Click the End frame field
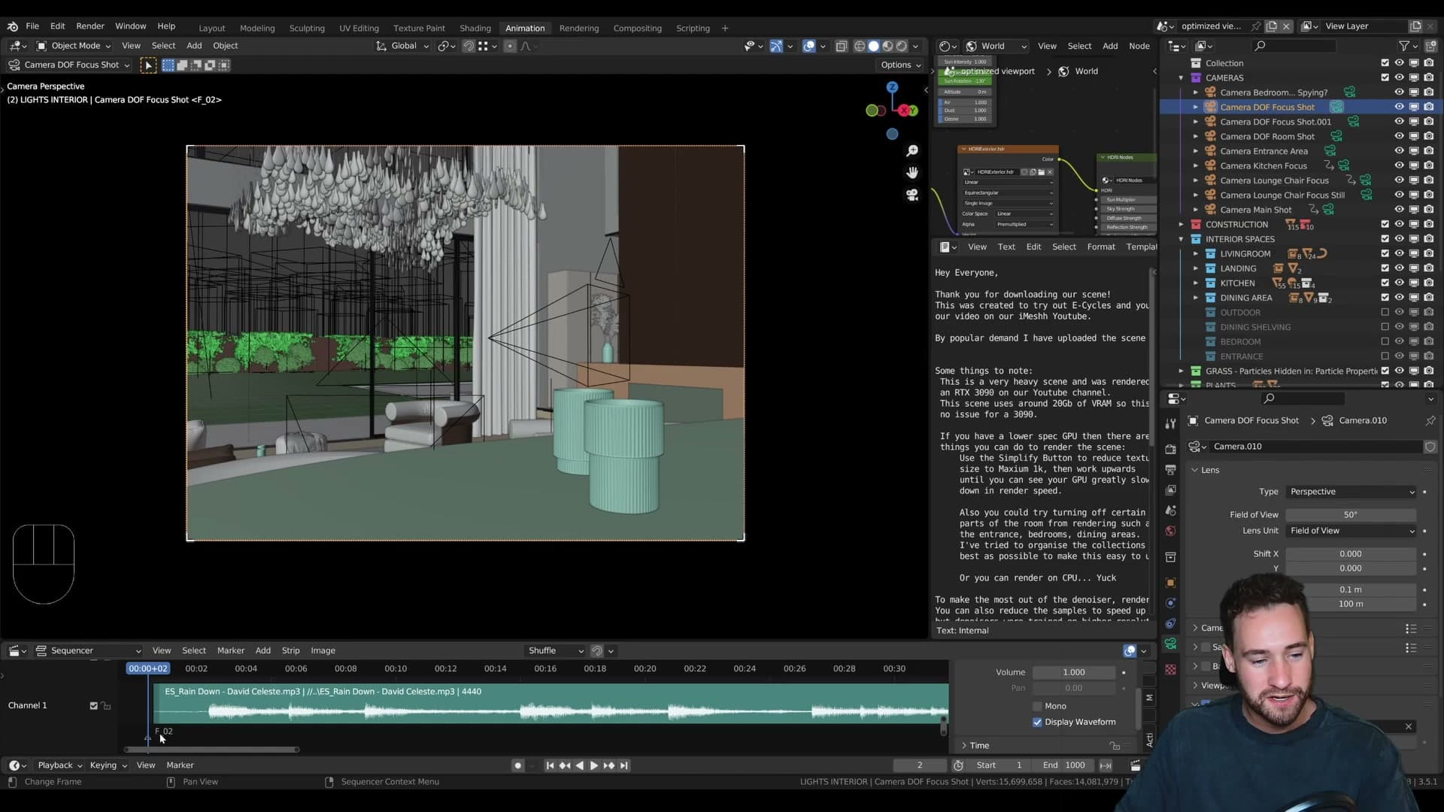The height and width of the screenshot is (812, 1444). pyautogui.click(x=1063, y=765)
